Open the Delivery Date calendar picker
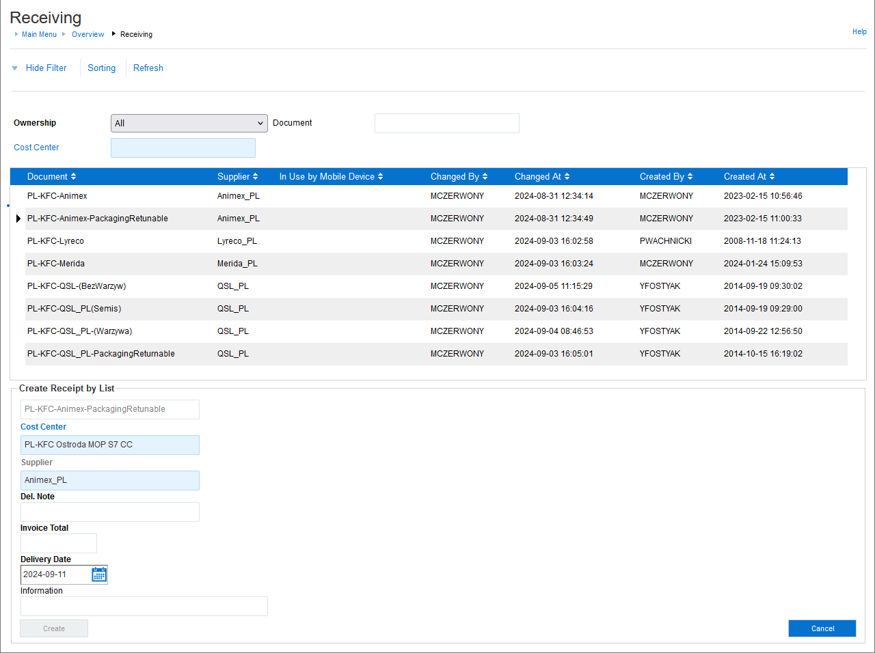 (99, 574)
